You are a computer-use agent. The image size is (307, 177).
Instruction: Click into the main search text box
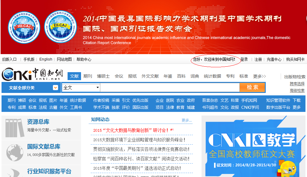click(170, 87)
